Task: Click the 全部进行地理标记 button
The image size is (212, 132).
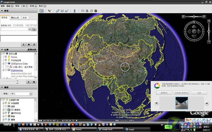Action: [182, 93]
